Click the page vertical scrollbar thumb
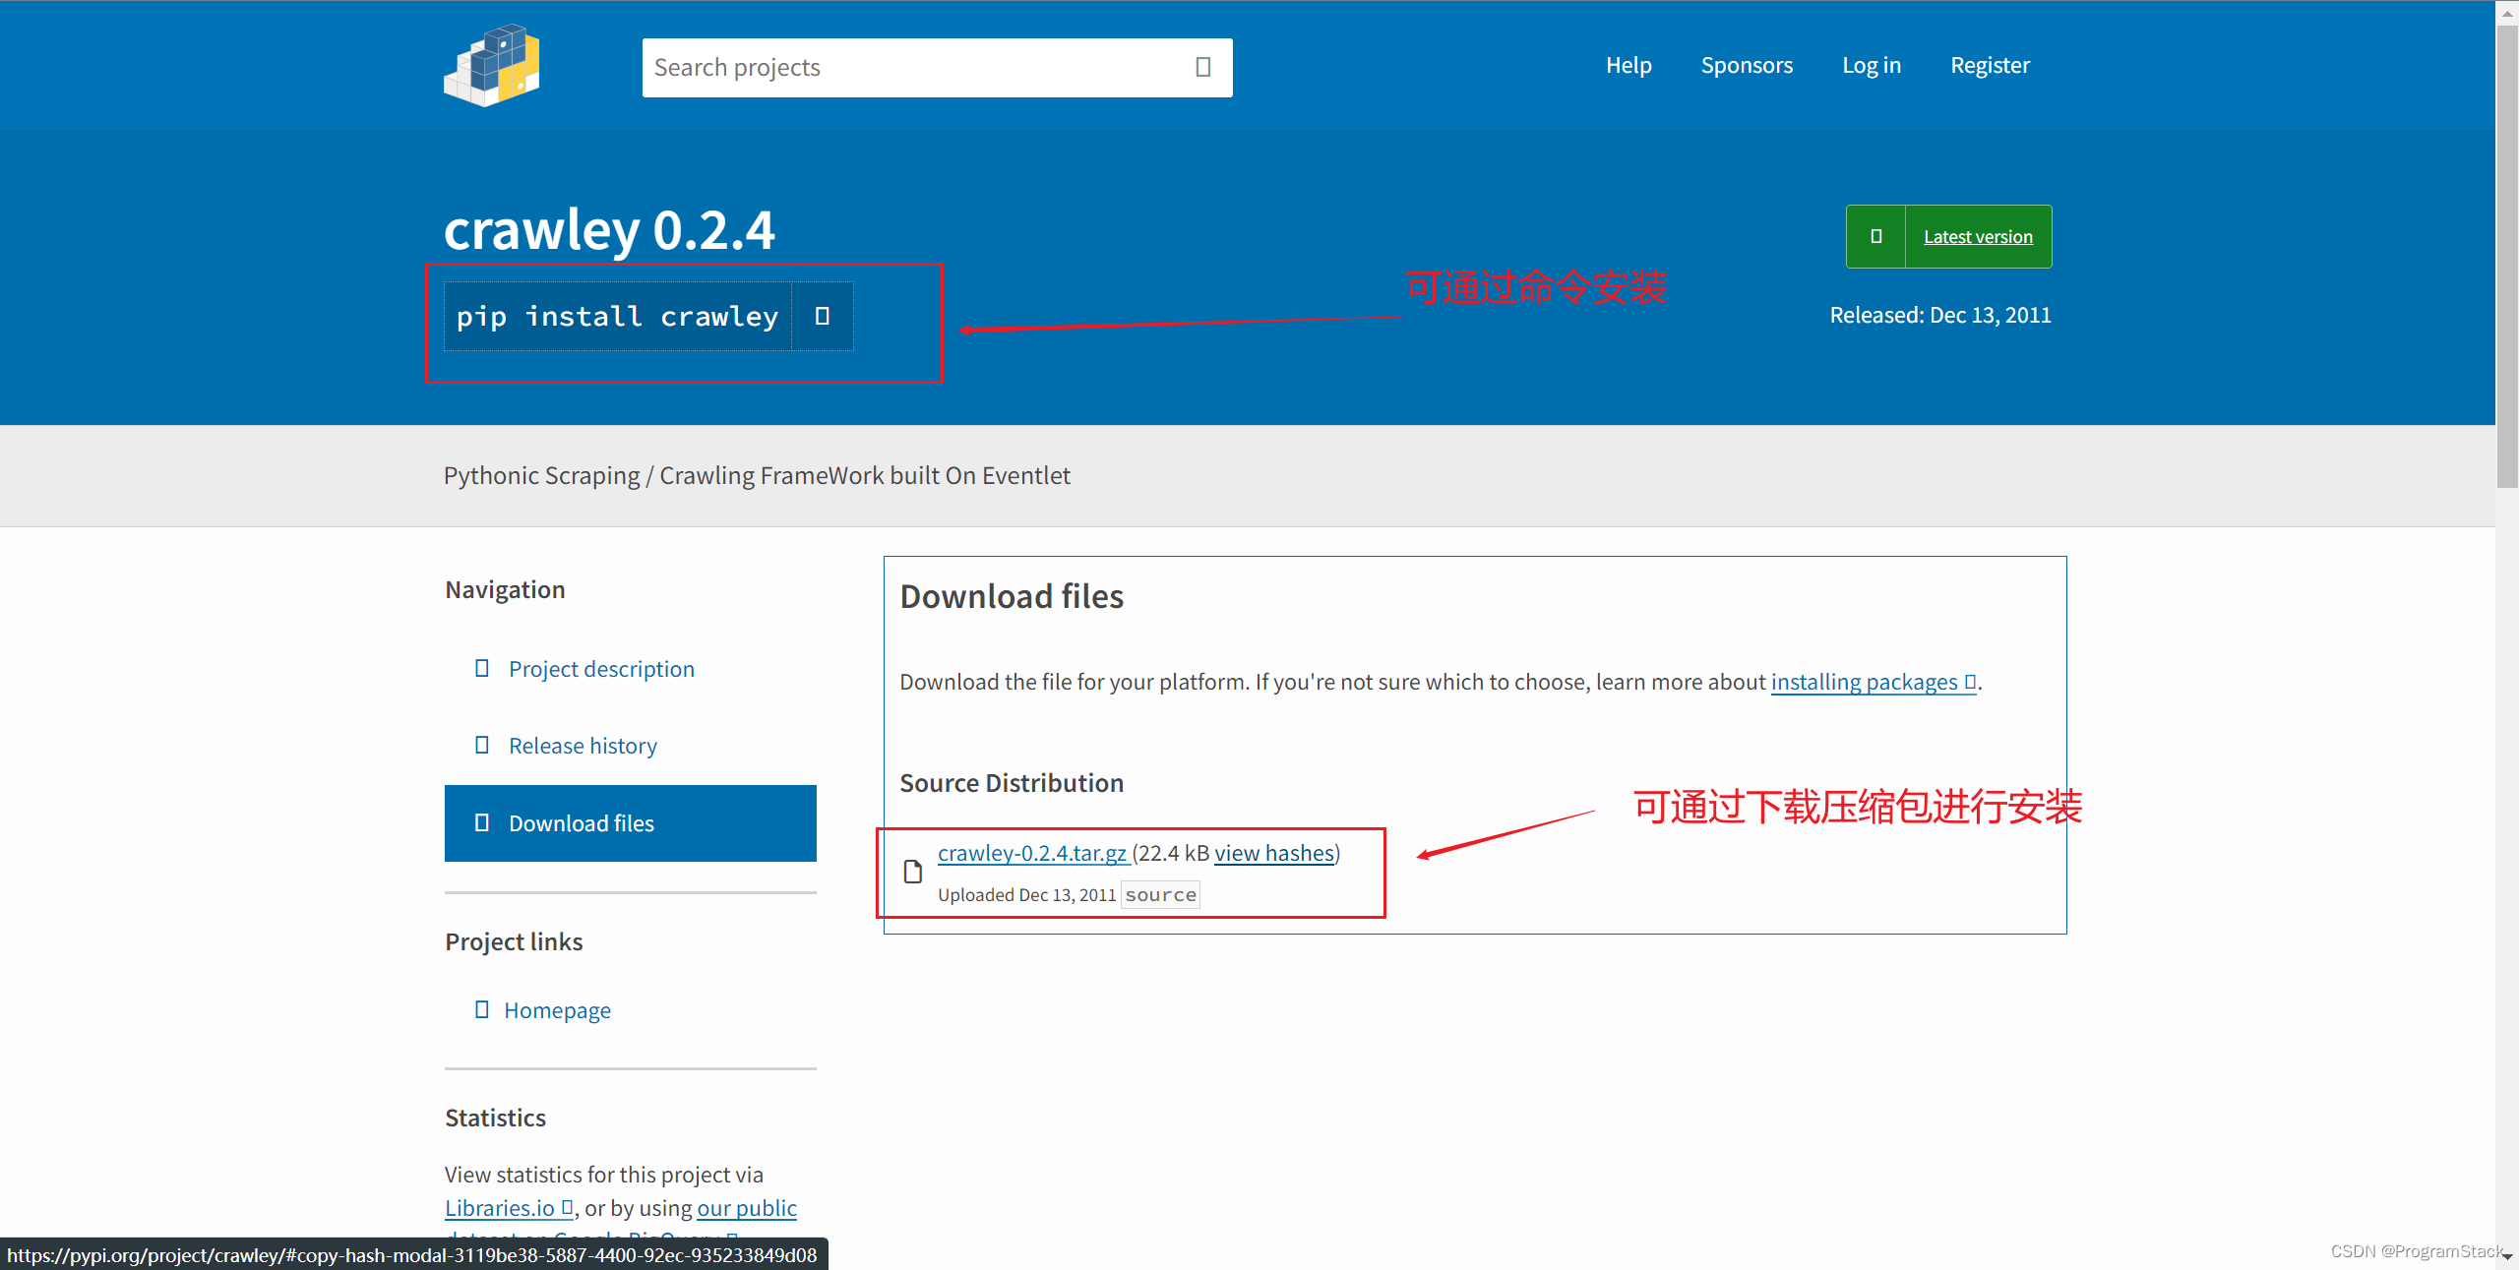Image resolution: width=2519 pixels, height=1270 pixels. pyautogui.click(x=2506, y=256)
